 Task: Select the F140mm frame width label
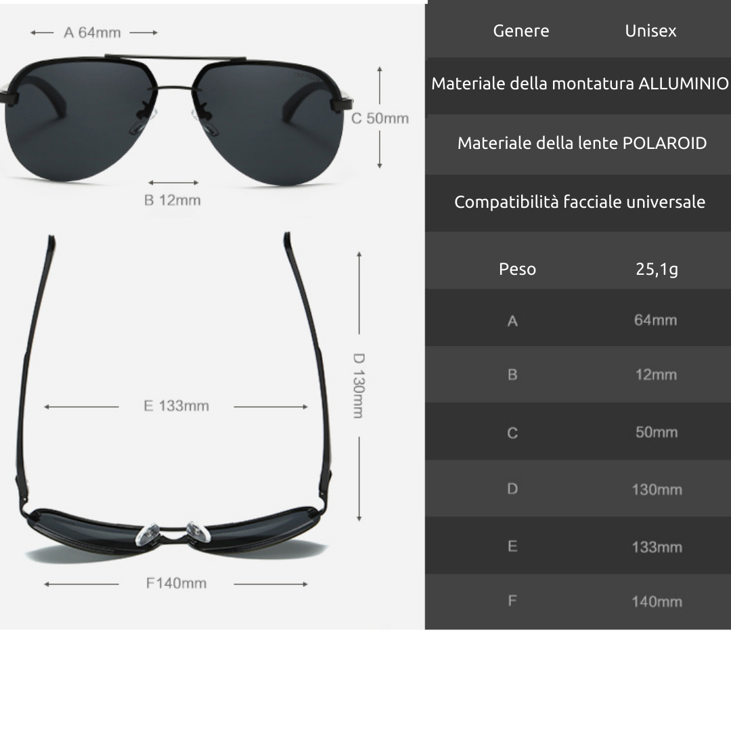point(176,583)
